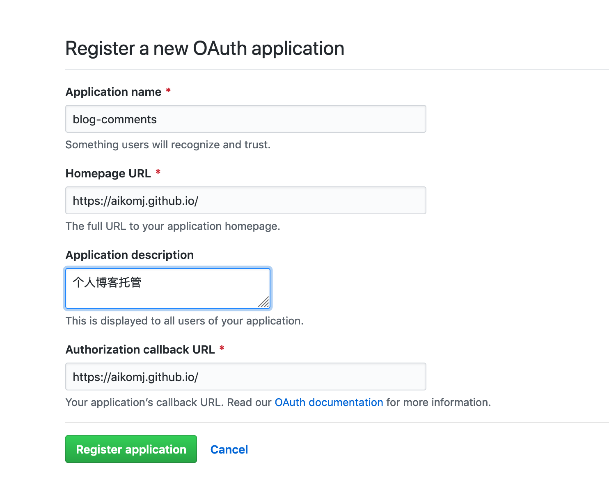Viewport: 609px width, 490px height.
Task: Click the red asterisk beside Application name
Action: click(168, 91)
